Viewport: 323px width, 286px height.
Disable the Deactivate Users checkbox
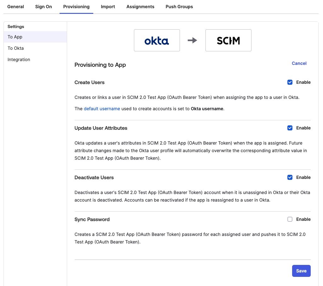tap(290, 177)
